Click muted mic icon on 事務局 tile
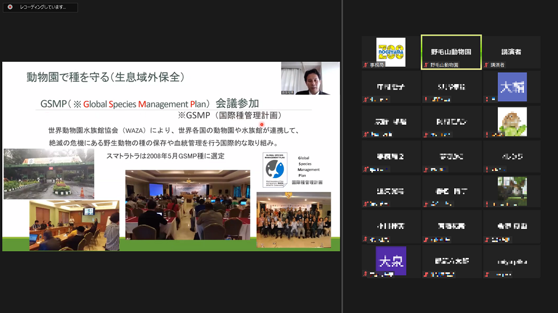The height and width of the screenshot is (313, 558). (365, 65)
